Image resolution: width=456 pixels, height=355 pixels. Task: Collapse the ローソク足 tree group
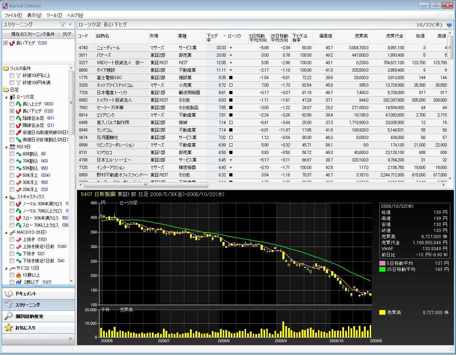pos(6,97)
